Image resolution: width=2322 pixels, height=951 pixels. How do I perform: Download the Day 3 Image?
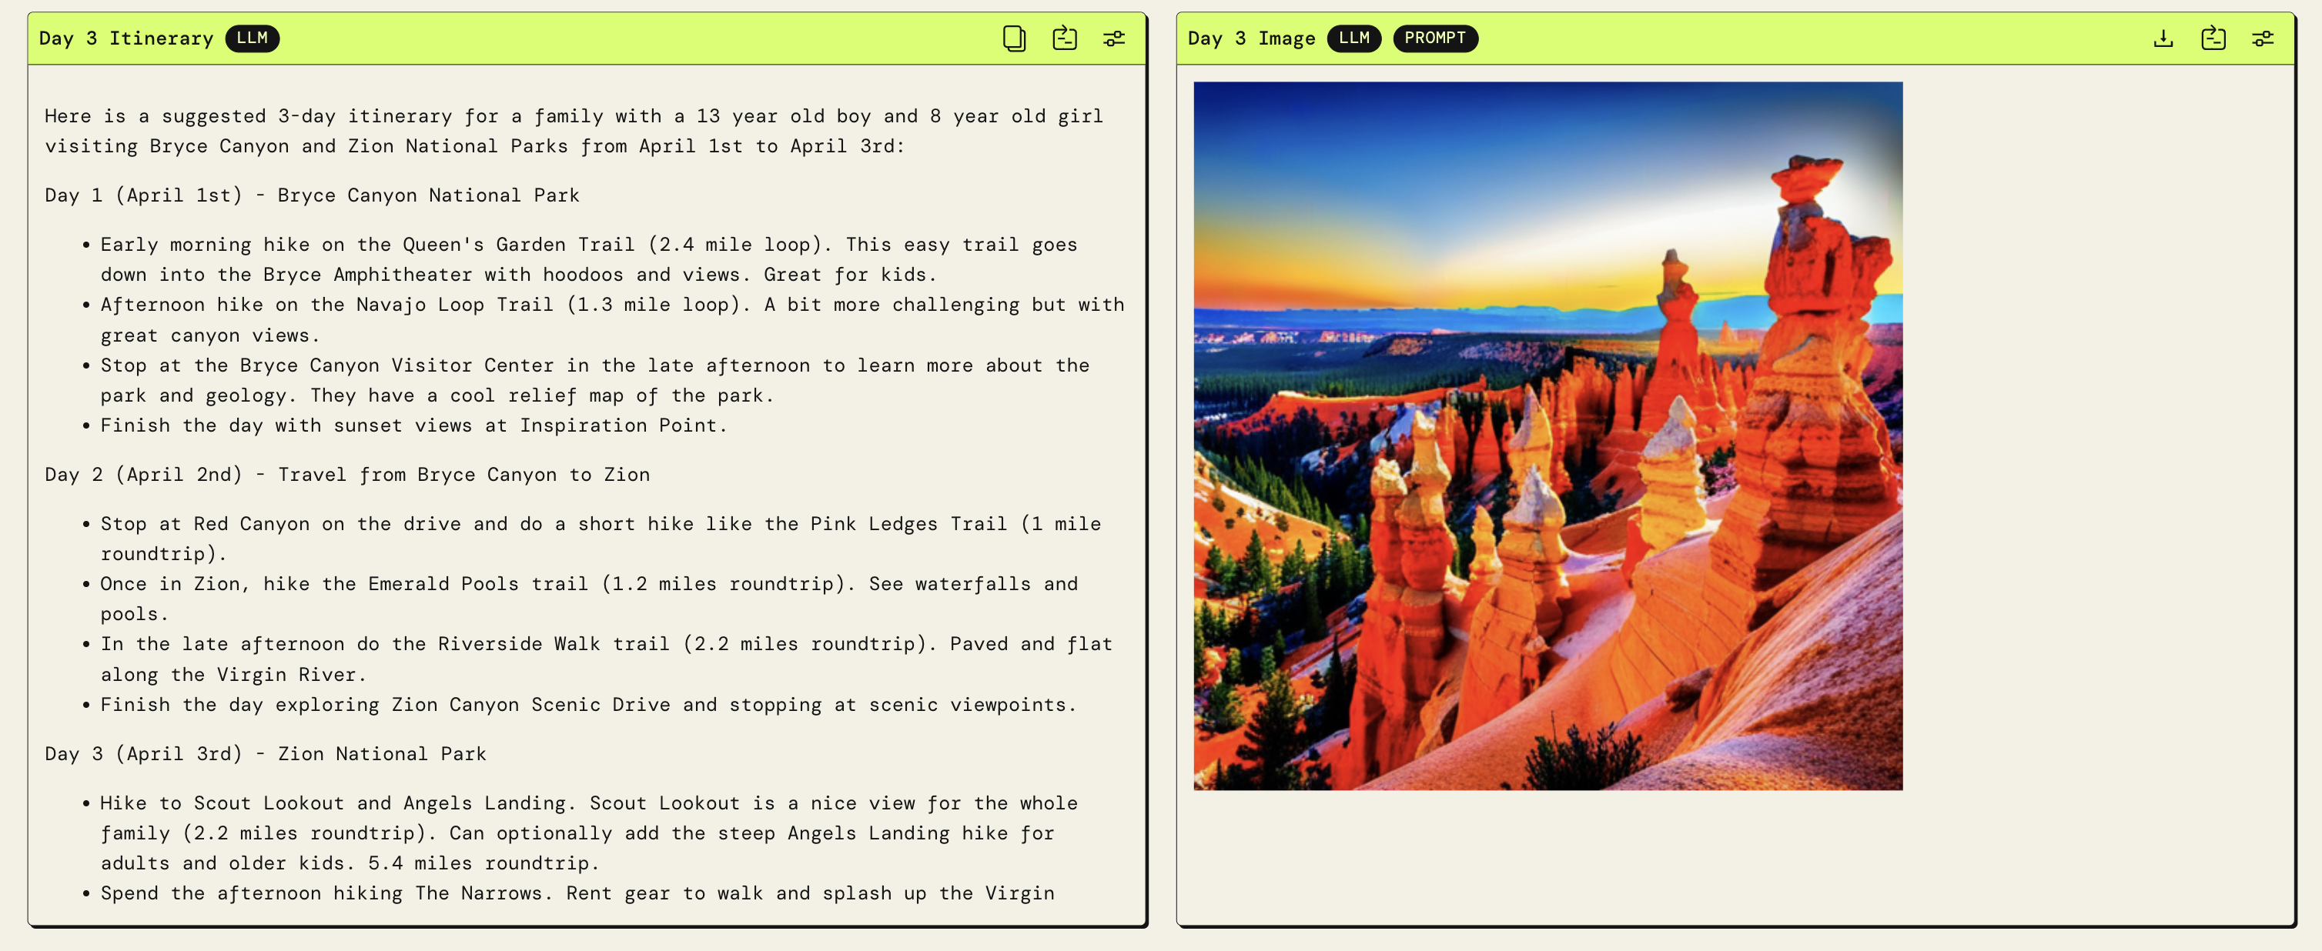2163,38
